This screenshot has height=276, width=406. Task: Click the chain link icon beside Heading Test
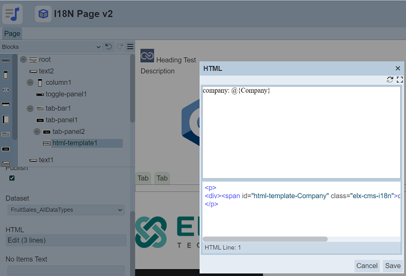(147, 56)
